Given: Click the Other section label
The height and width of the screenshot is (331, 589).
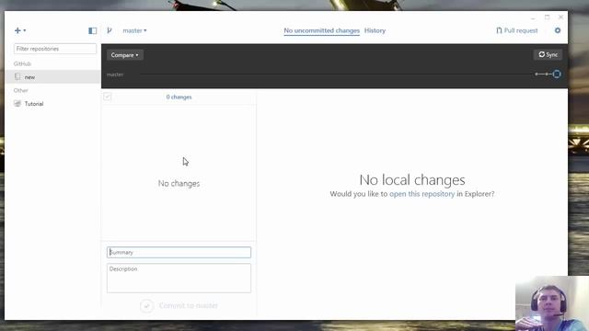Looking at the screenshot, I should 20,90.
